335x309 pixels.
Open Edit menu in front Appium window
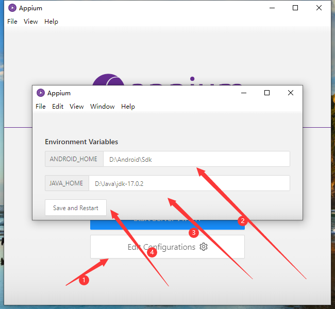(58, 106)
